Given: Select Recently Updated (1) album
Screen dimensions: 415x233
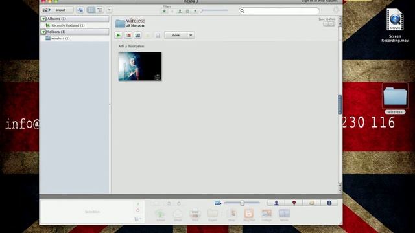Looking at the screenshot, I should pos(67,25).
